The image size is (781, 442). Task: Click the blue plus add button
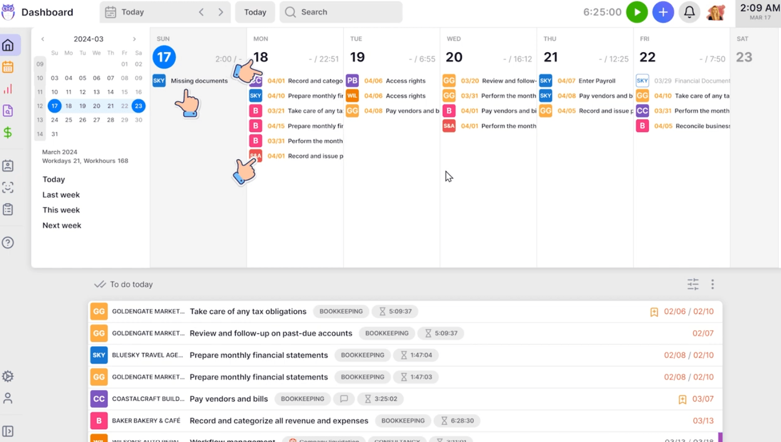pos(663,12)
